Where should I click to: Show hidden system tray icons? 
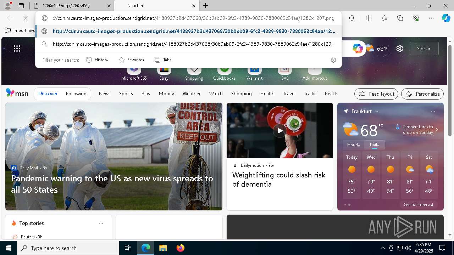coord(382,248)
